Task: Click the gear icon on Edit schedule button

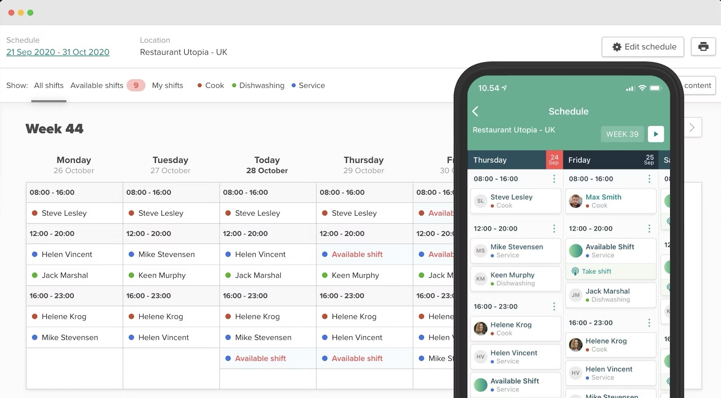Action: click(x=617, y=47)
